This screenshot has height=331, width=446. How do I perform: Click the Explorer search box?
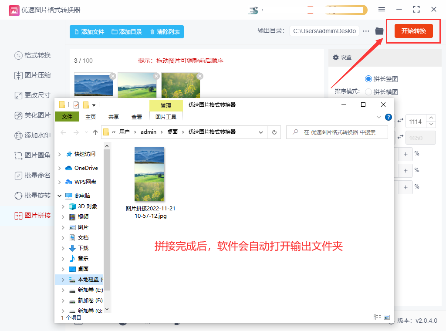tap(337, 132)
